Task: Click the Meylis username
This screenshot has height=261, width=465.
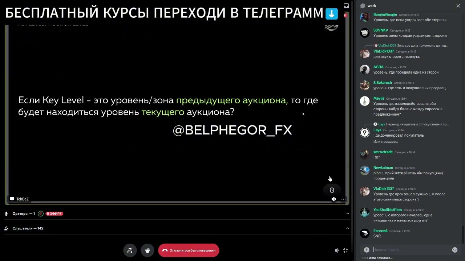Action: click(379, 98)
